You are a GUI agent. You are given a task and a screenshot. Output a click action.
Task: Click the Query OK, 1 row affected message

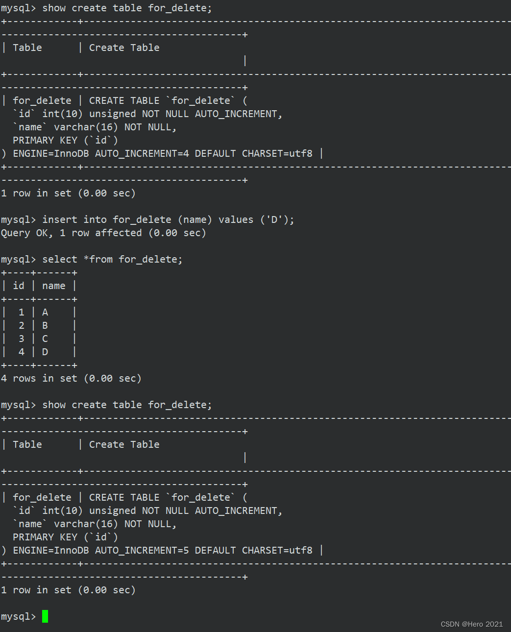[103, 233]
